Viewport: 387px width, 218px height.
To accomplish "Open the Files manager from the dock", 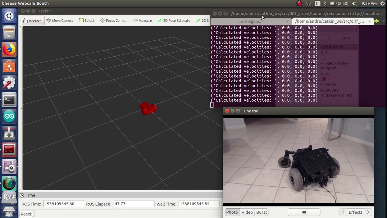I will point(9,33).
